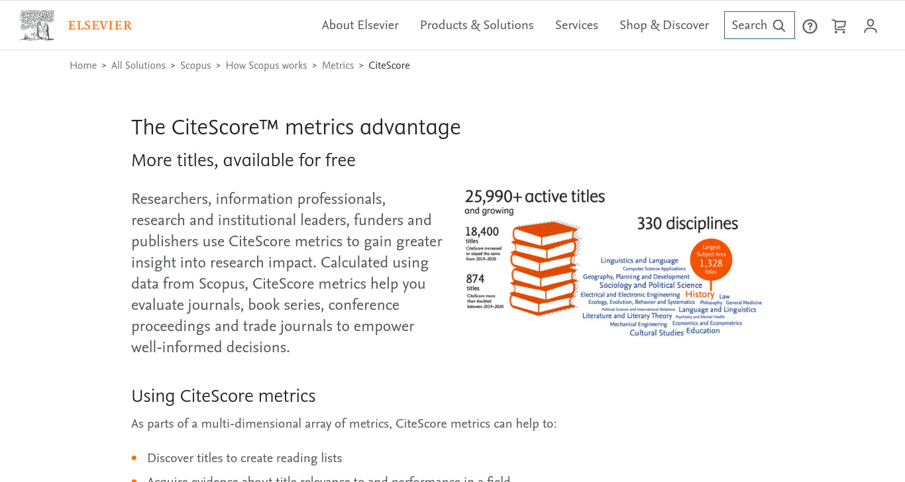Open the Products & Solutions menu
This screenshot has width=905, height=482.
pyautogui.click(x=477, y=25)
